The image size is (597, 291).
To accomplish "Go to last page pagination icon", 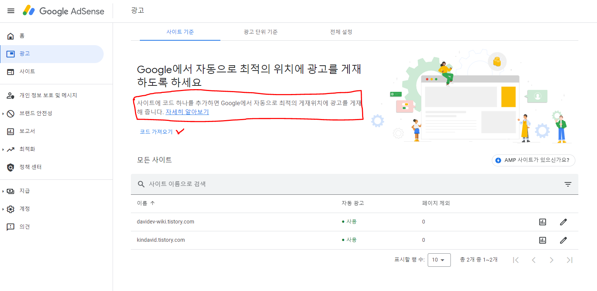I will point(569,260).
